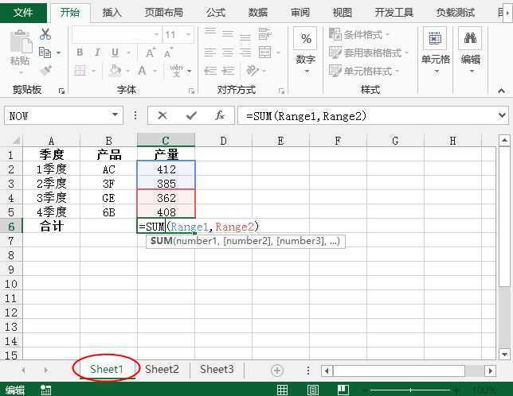The image size is (513, 396).
Task: Add a new sheet with plus button
Action: point(277,371)
